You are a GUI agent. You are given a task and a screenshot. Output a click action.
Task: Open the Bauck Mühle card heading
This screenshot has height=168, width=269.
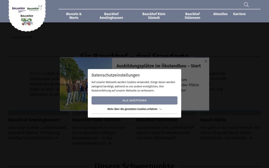(213, 120)
